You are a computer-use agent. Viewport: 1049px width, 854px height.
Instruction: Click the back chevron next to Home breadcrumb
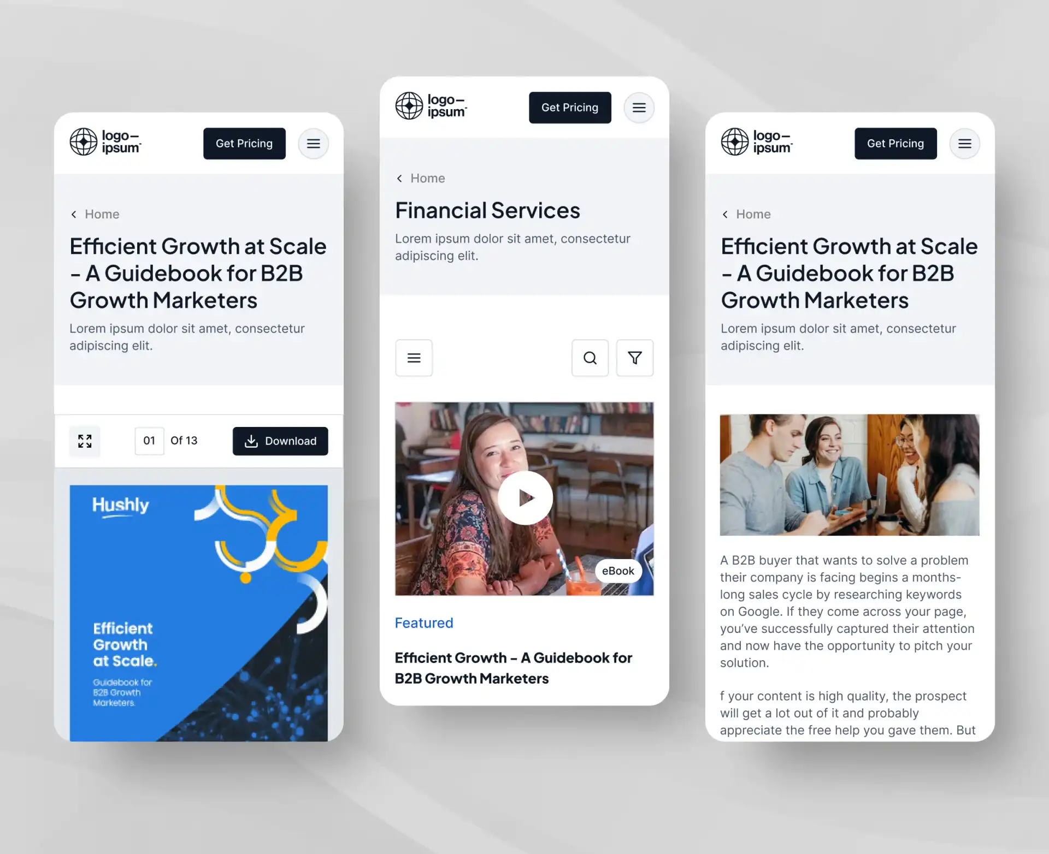click(x=72, y=214)
